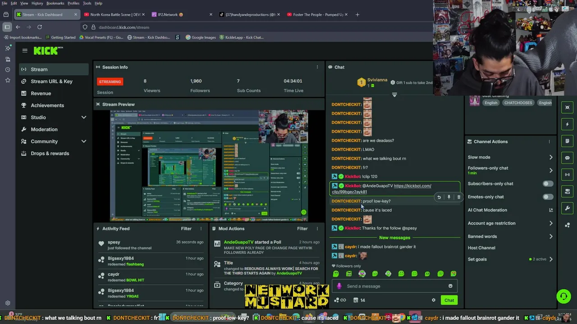Image resolution: width=577 pixels, height=324 pixels.
Task: Open Set goals arrow
Action: pyautogui.click(x=551, y=259)
